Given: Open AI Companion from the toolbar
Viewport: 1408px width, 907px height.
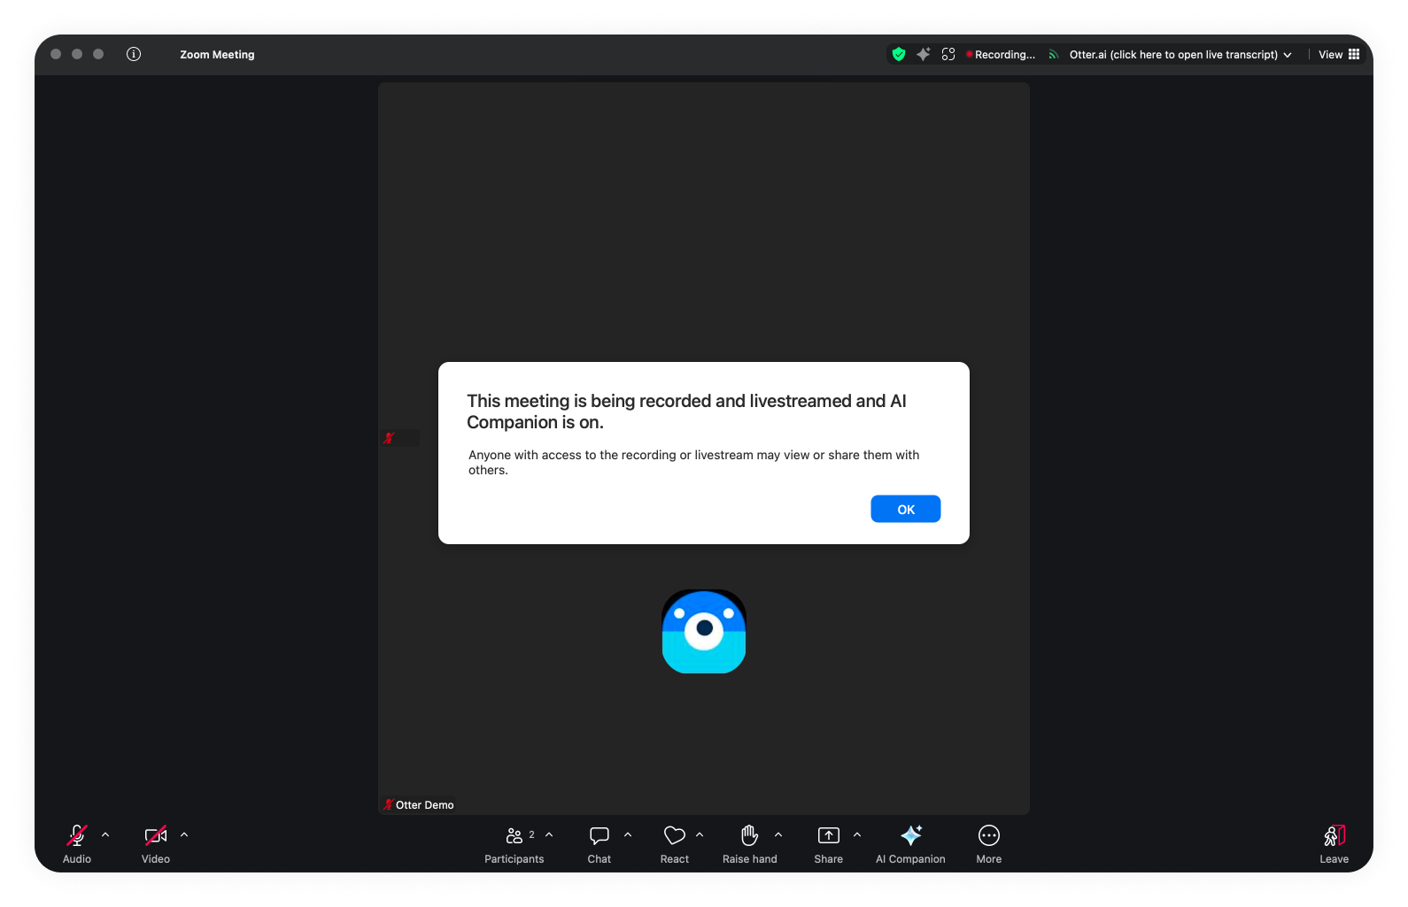Looking at the screenshot, I should pyautogui.click(x=910, y=844).
